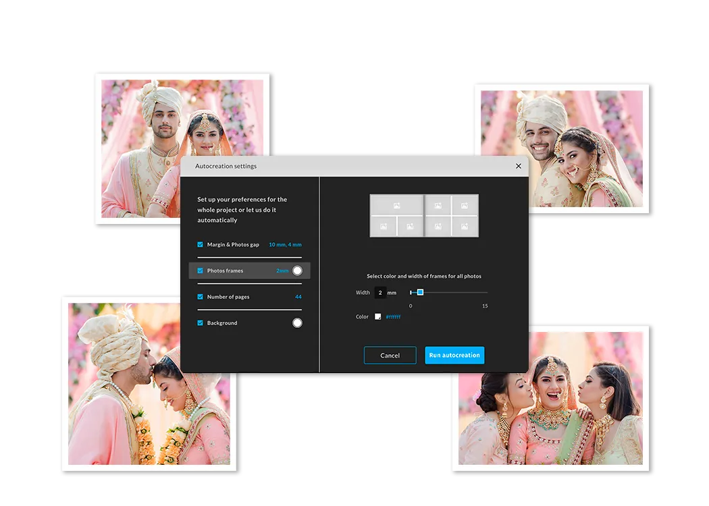Open the Background settings section
Viewport: 709px width, 506px height.
(222, 323)
